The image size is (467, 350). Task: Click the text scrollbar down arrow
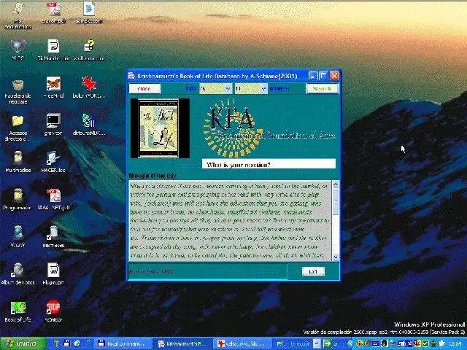pyautogui.click(x=336, y=257)
